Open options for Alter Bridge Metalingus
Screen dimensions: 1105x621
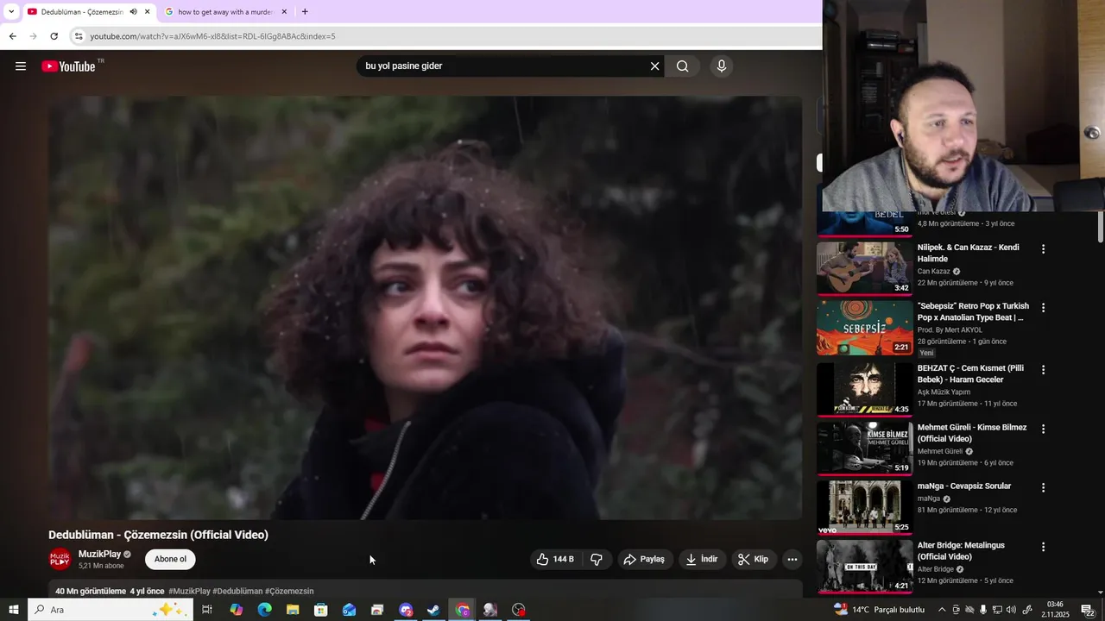tap(1043, 547)
